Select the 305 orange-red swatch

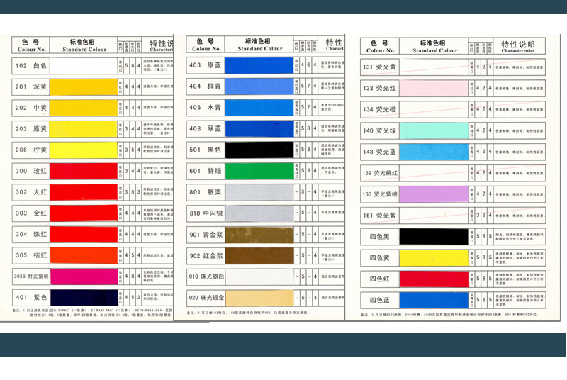click(x=84, y=255)
